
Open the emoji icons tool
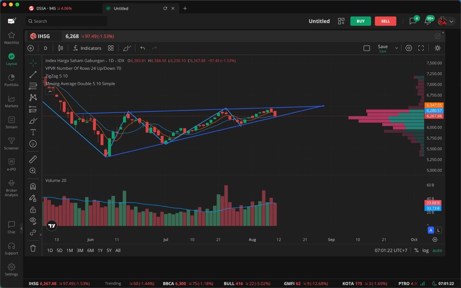pyautogui.click(x=33, y=144)
